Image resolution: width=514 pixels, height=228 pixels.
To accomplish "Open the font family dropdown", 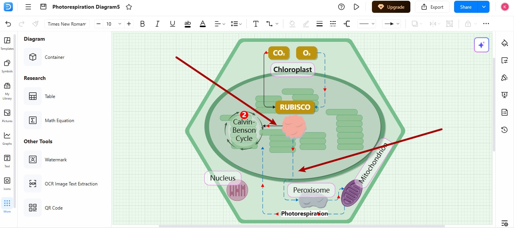I will 67,23.
